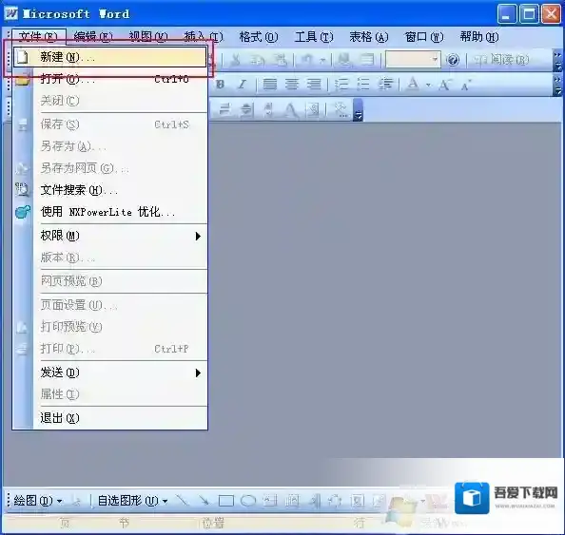Screen dimensions: 565x535
Task: Expand the formatting toolbar options chevron
Action: (557, 86)
